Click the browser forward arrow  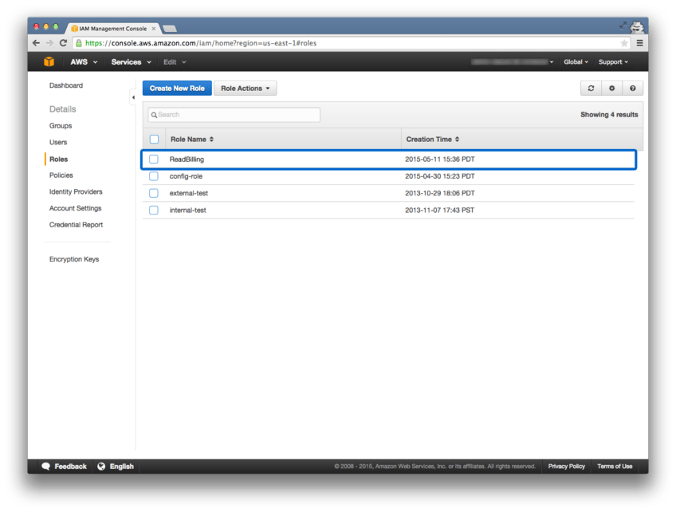pos(49,43)
